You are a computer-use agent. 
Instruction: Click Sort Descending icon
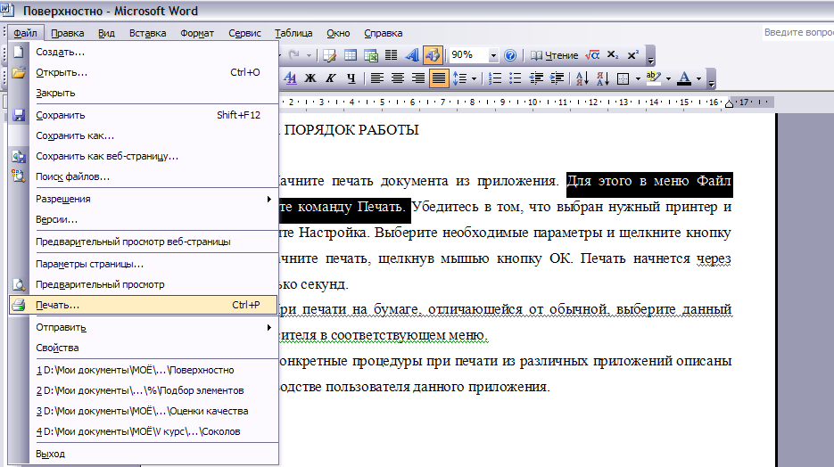[603, 78]
